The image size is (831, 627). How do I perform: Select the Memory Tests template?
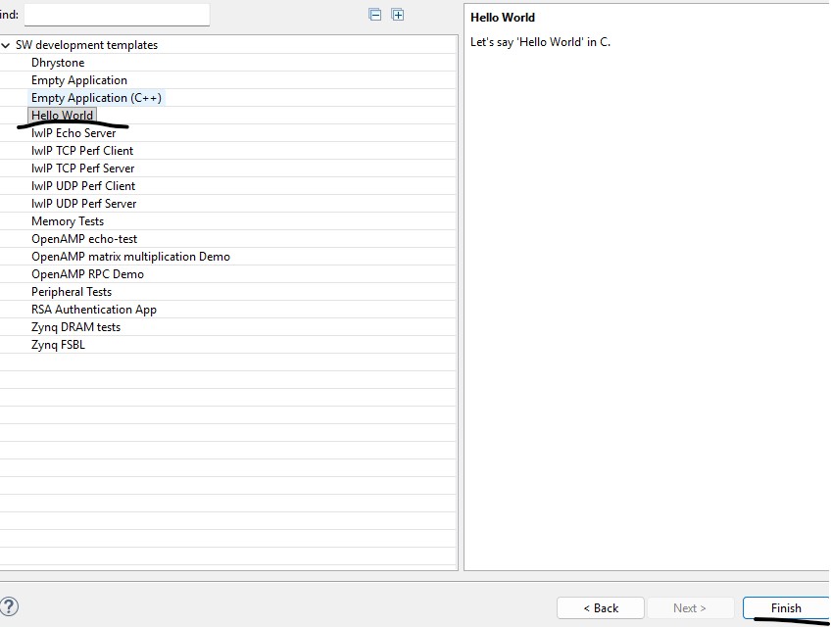point(68,221)
